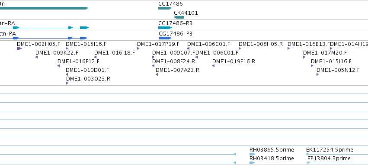Select the CG17486 gene arrow
The height and width of the screenshot is (165, 368).
165,8
